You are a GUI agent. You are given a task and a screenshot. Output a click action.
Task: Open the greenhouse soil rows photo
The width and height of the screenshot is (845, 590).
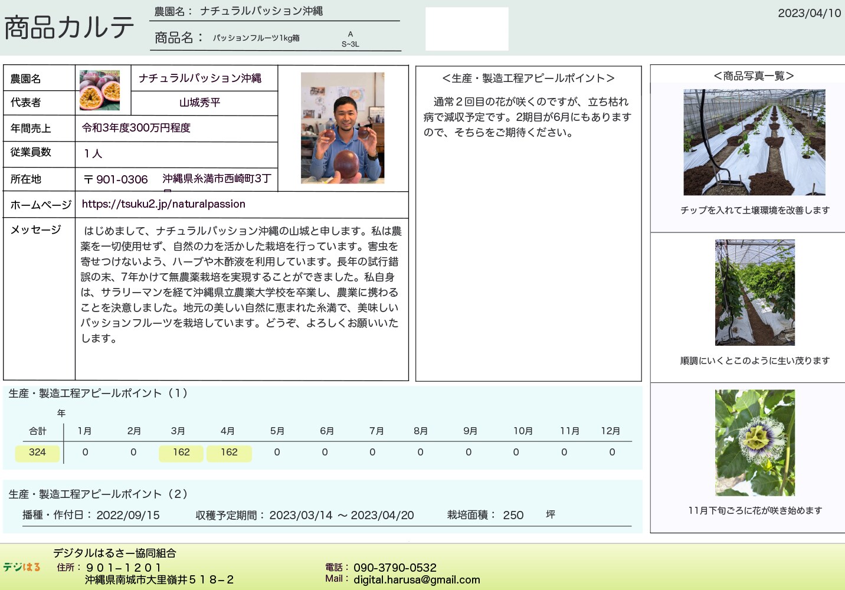click(754, 142)
